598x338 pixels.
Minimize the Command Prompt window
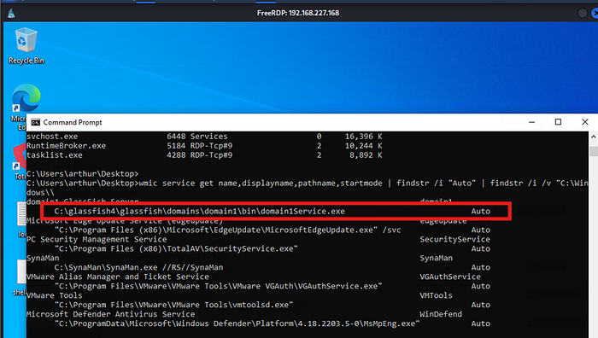pyautogui.click(x=531, y=122)
